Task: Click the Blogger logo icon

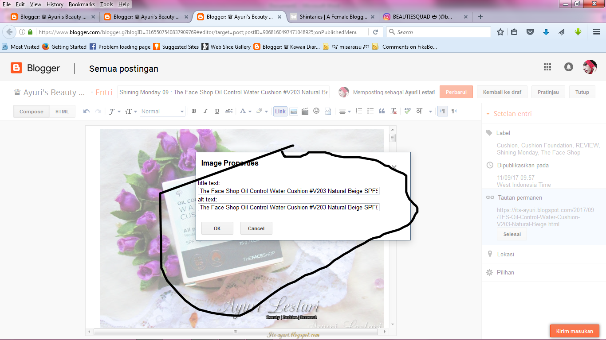Action: pos(16,68)
